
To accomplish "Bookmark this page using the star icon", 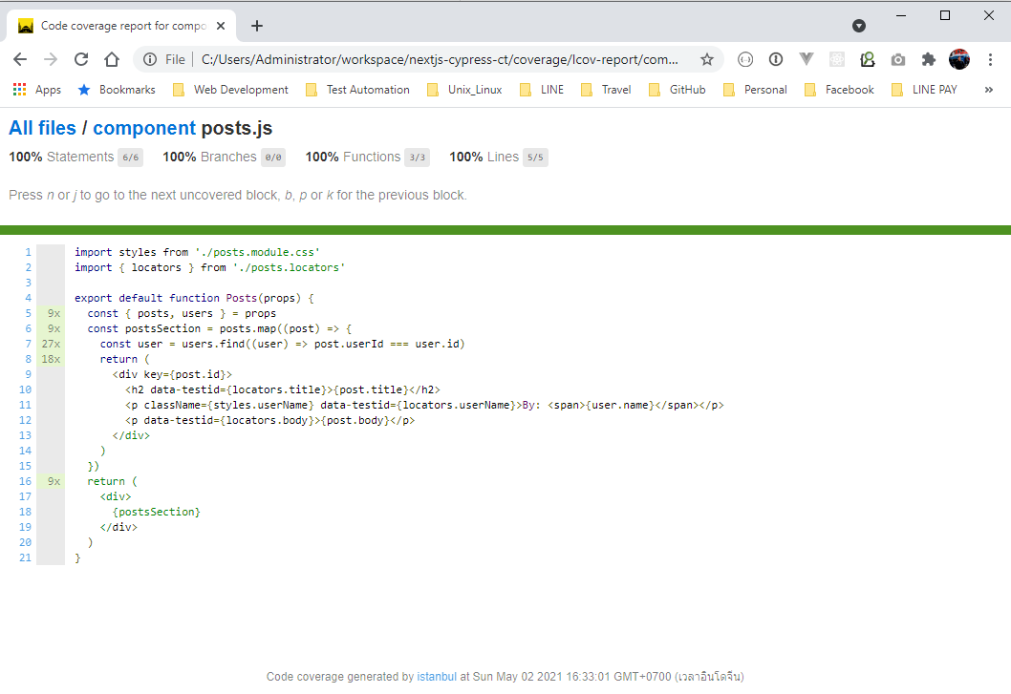I will (707, 58).
